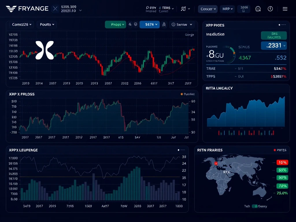Screen dimensions: 296x222
Task: Open the ERV search field
Action: pyautogui.click(x=151, y=9)
